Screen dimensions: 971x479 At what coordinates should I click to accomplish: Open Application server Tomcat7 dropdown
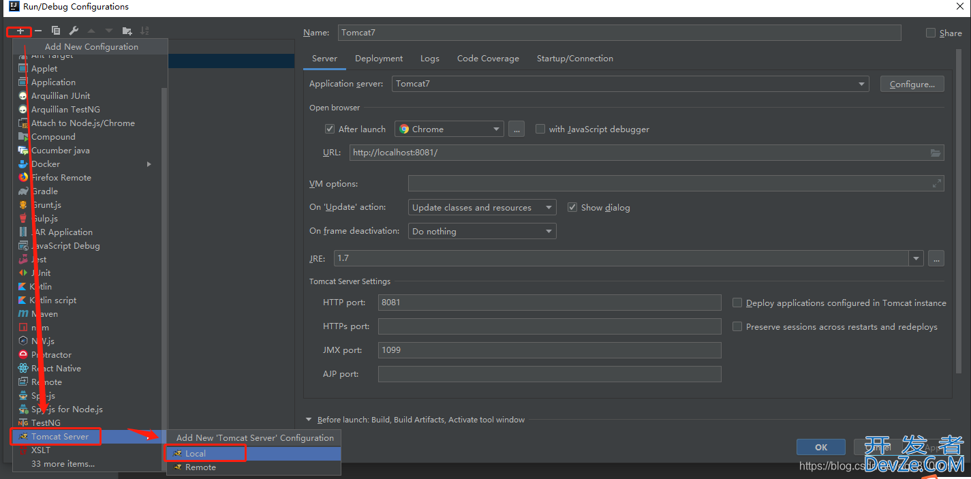pos(630,84)
